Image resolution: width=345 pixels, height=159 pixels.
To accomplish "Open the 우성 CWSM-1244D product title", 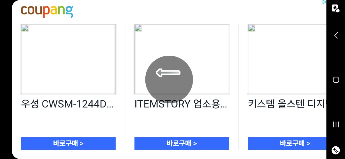I will [67, 104].
